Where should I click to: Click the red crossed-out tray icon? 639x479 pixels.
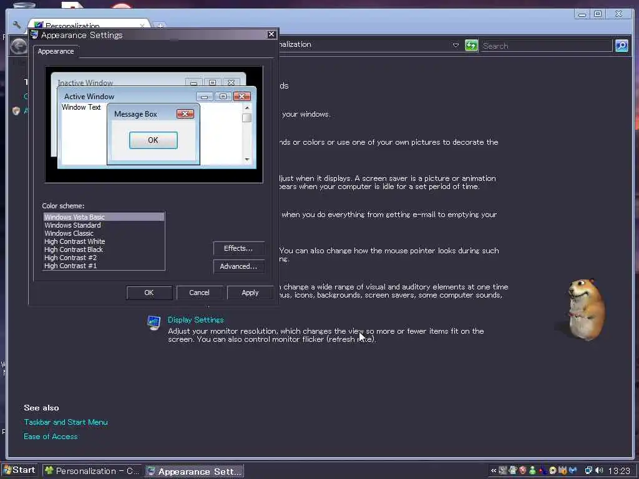[x=522, y=470]
